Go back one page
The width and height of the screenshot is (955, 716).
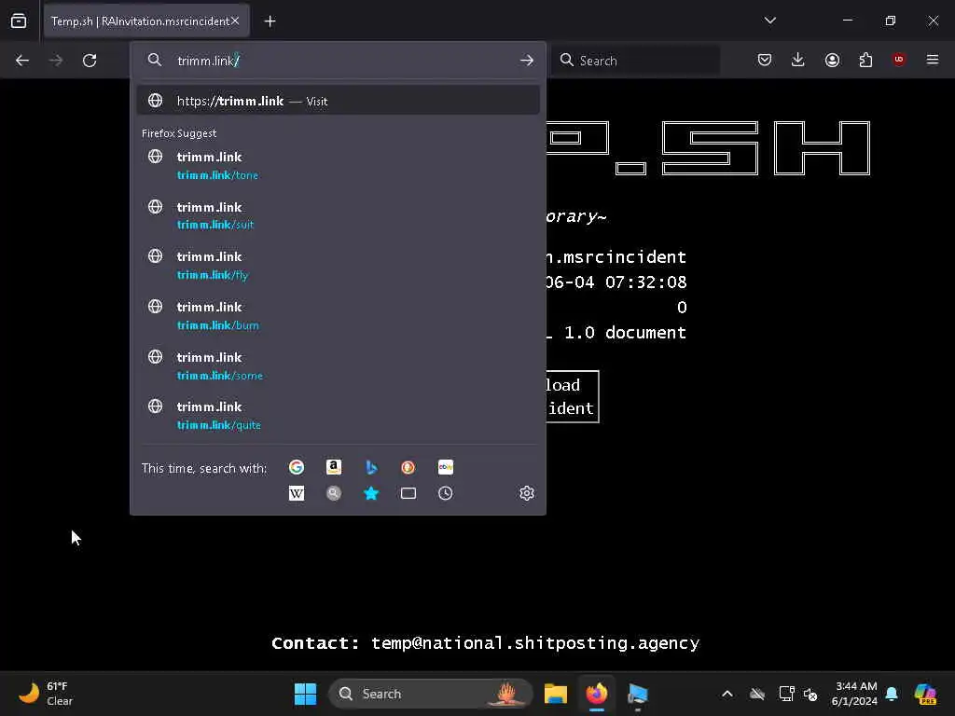(22, 61)
